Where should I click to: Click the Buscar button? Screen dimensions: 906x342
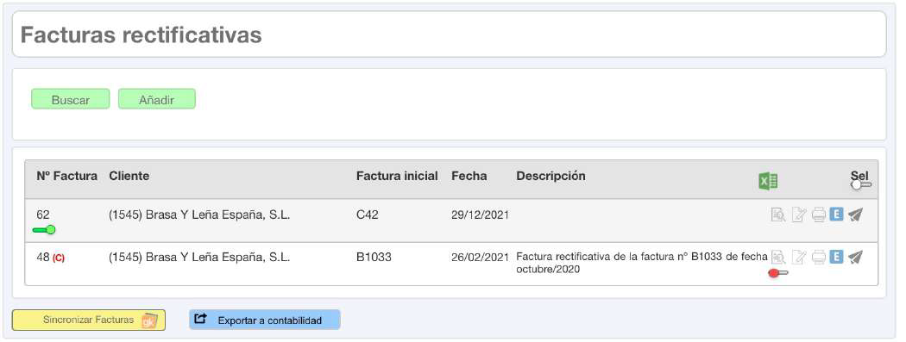point(71,99)
